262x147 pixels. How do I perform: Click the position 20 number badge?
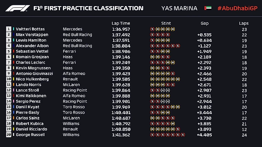[x=9, y=135]
